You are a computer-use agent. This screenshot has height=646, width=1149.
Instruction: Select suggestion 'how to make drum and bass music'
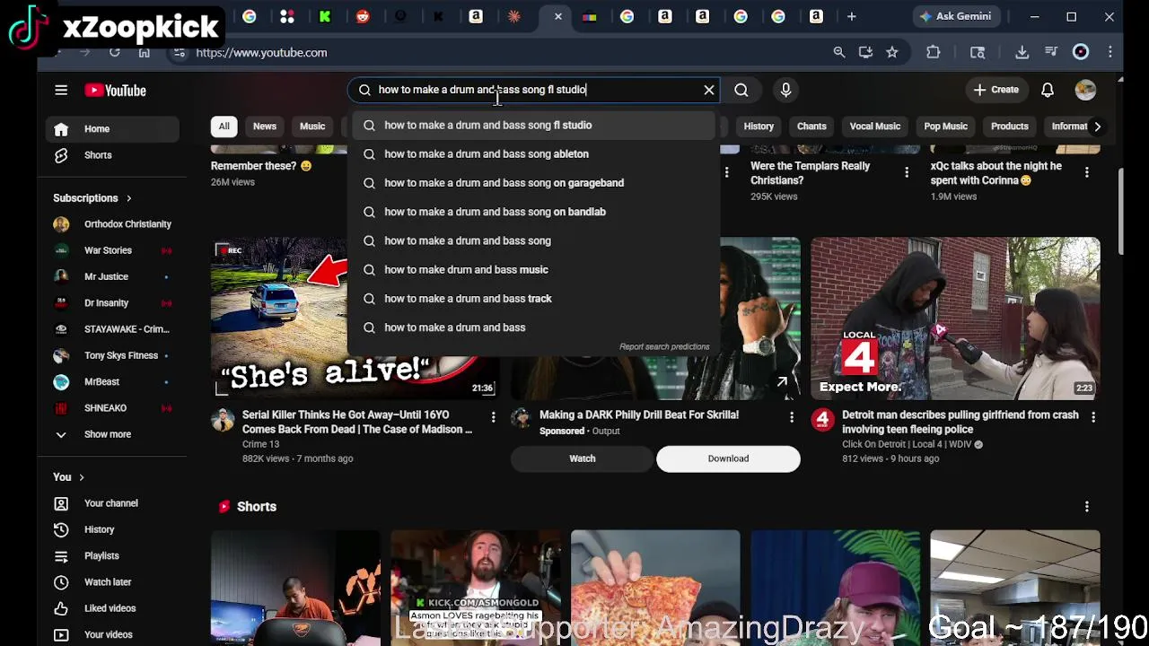534,269
